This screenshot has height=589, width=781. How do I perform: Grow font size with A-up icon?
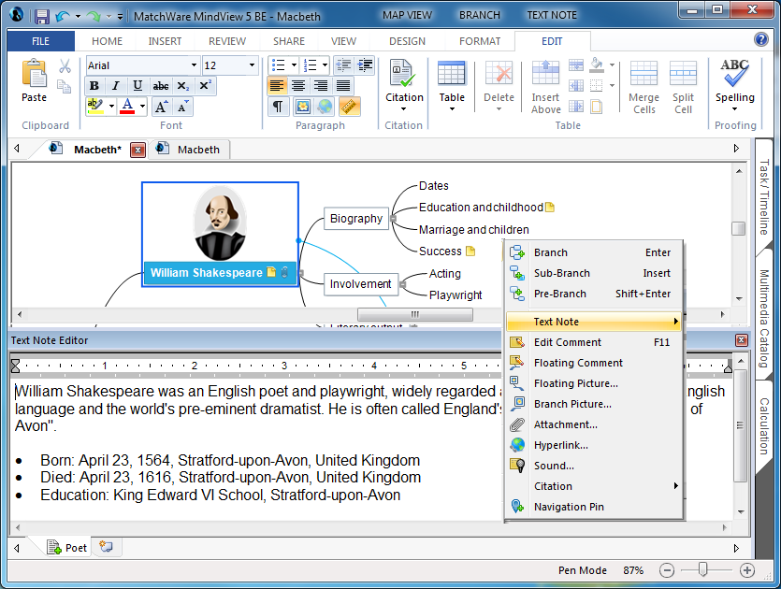(162, 107)
